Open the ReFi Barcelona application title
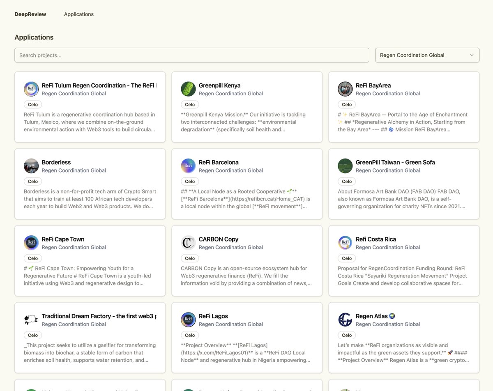Screen dimensions: 493x391 [219, 162]
